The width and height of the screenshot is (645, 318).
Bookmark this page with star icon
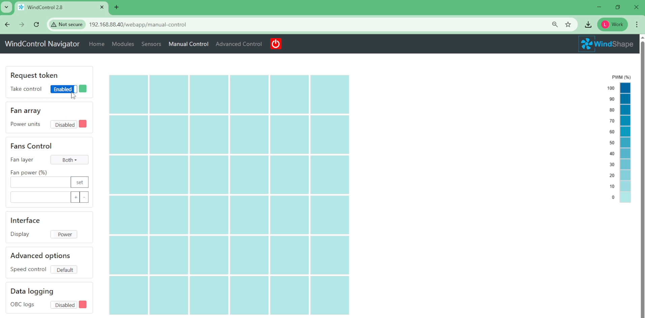click(x=568, y=25)
